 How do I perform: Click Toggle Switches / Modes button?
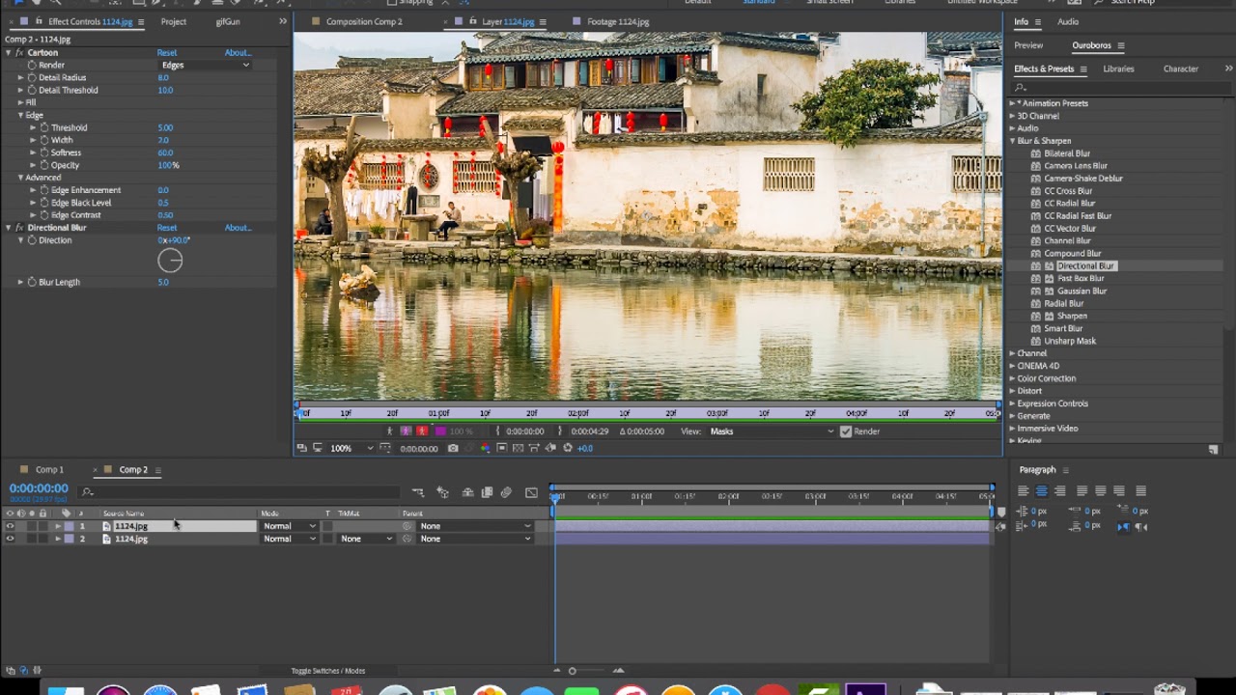(x=328, y=671)
